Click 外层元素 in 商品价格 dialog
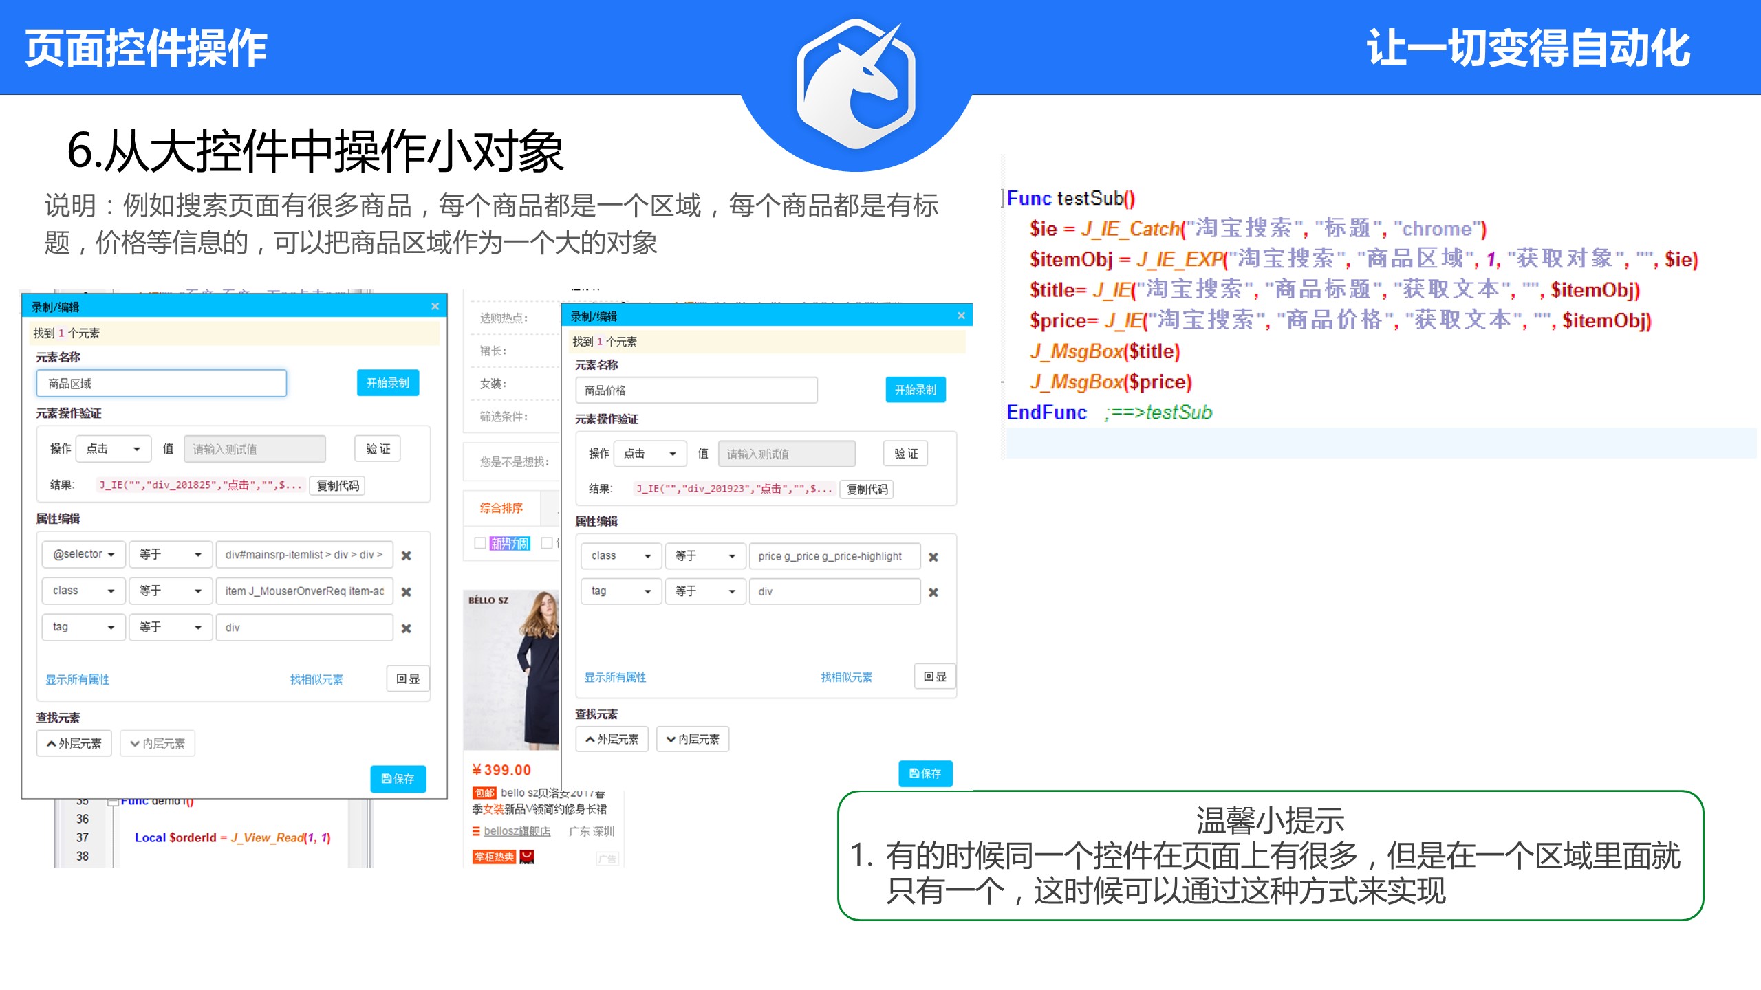This screenshot has width=1761, height=990. click(x=612, y=739)
